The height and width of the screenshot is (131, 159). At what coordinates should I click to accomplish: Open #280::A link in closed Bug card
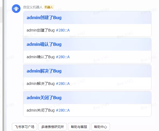coord(63,110)
